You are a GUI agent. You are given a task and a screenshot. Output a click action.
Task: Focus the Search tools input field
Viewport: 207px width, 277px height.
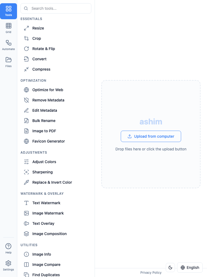[56, 8]
